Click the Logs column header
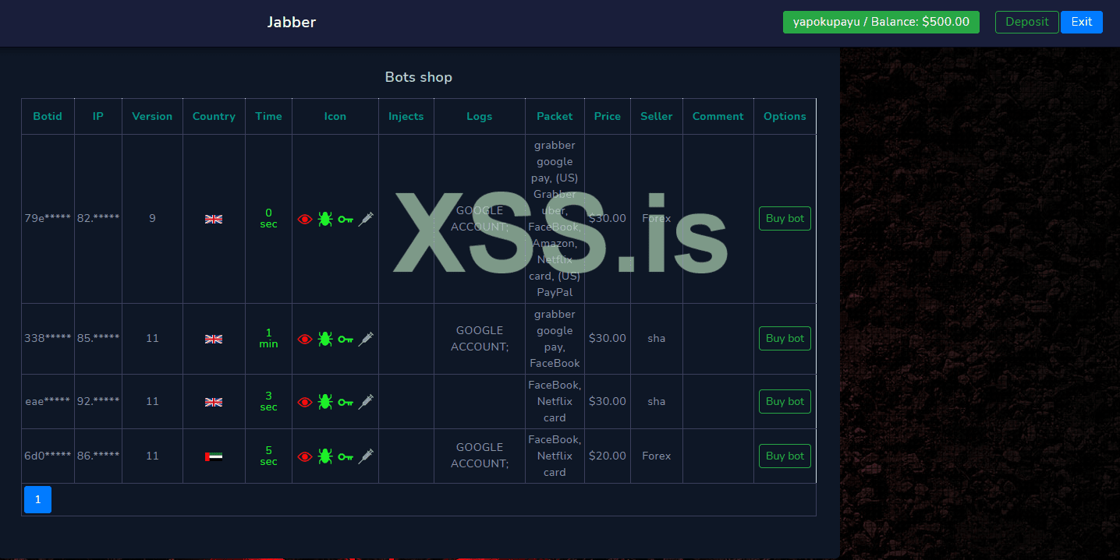This screenshot has width=1120, height=560. click(480, 116)
